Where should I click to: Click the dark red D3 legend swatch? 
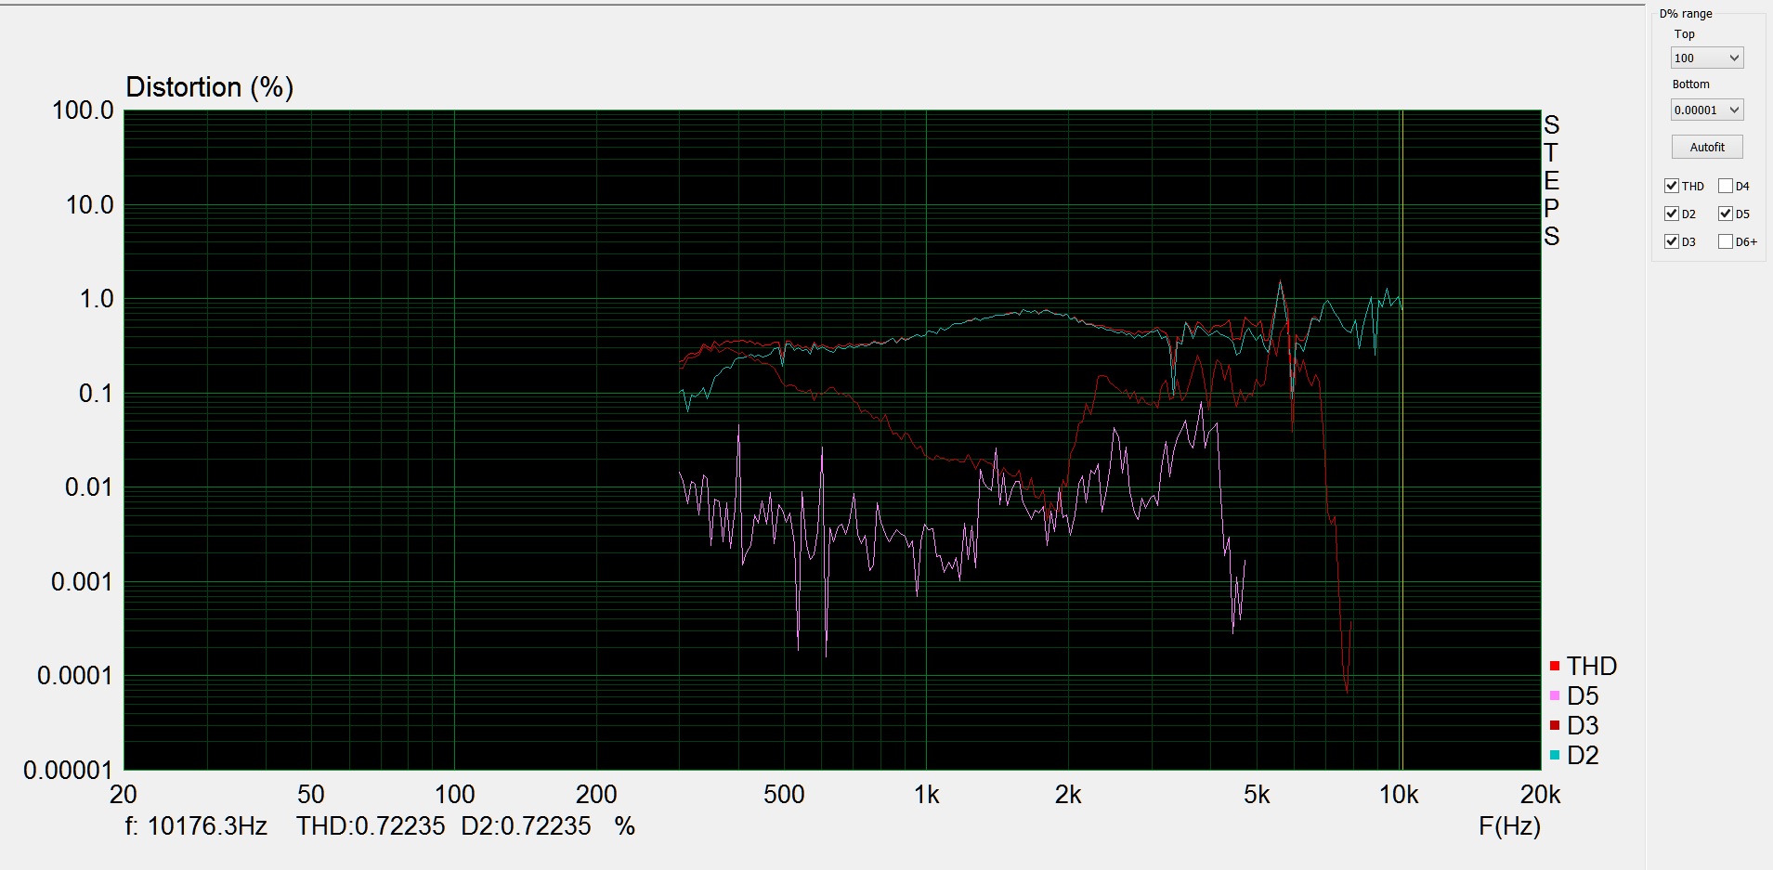click(1555, 726)
